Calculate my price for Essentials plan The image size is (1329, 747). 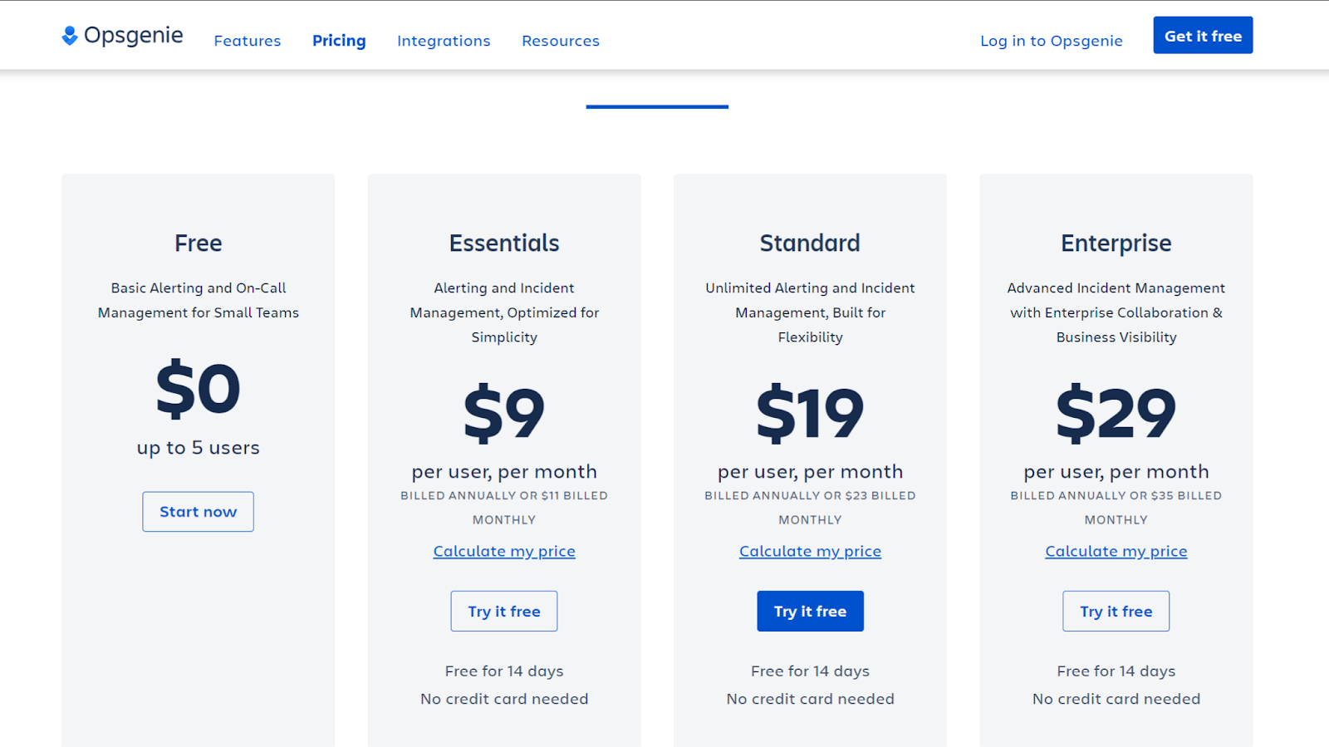(x=504, y=551)
